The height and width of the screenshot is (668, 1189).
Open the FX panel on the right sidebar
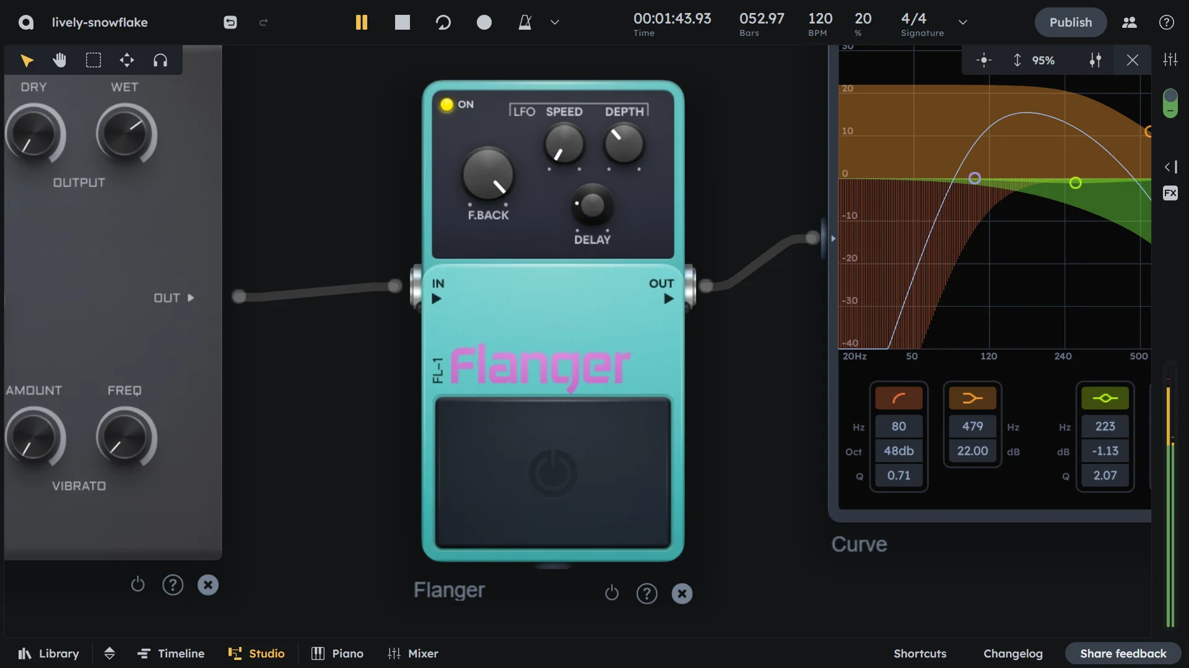click(x=1170, y=193)
